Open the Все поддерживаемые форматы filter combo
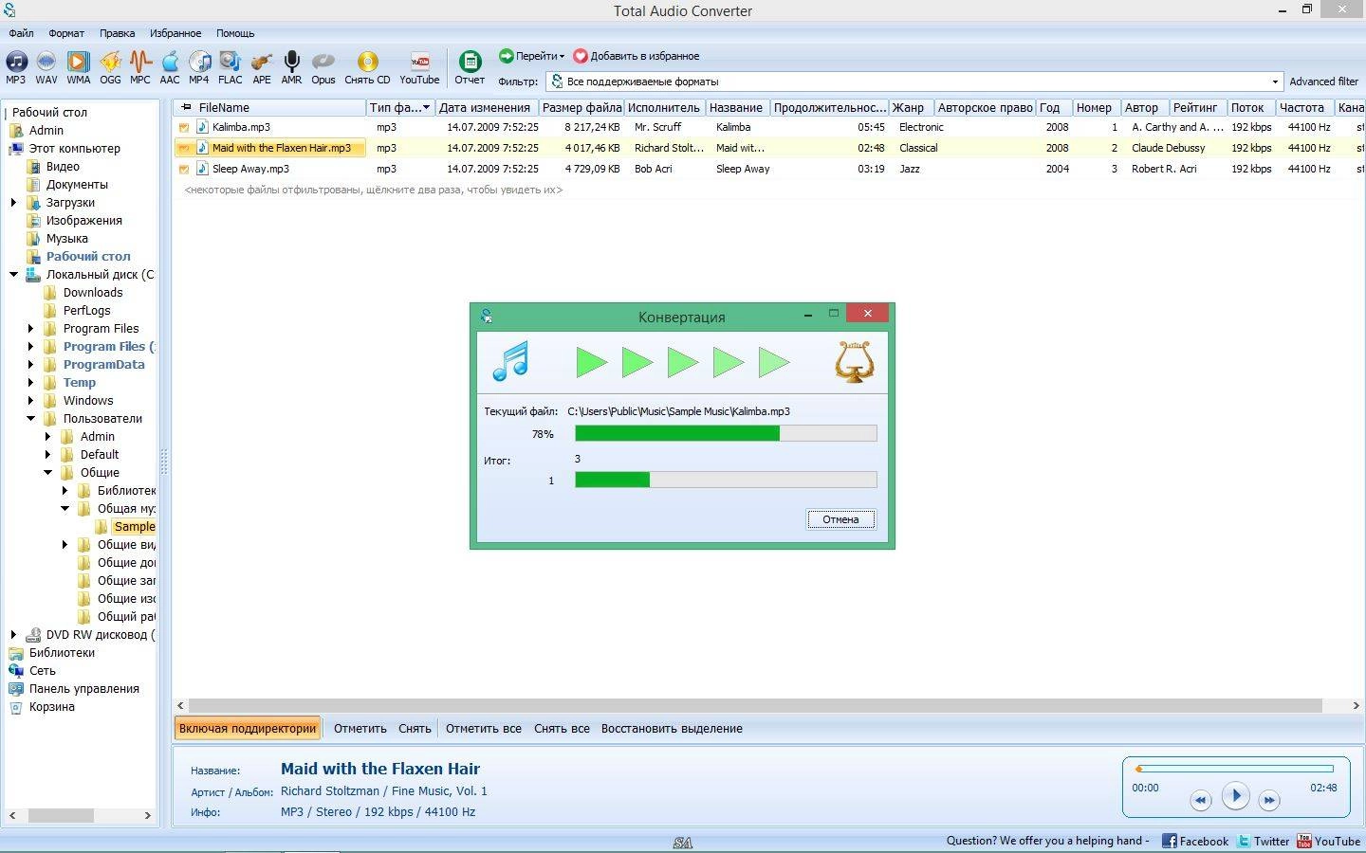 click(x=914, y=82)
